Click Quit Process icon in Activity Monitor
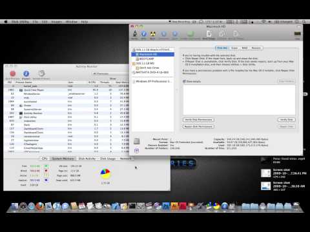The width and height of the screenshot is (310, 232). click(13, 73)
